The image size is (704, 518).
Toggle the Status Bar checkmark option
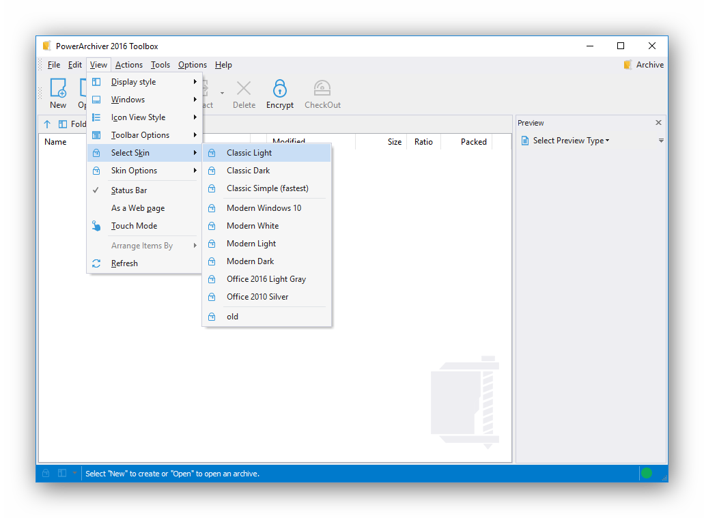pyautogui.click(x=143, y=190)
